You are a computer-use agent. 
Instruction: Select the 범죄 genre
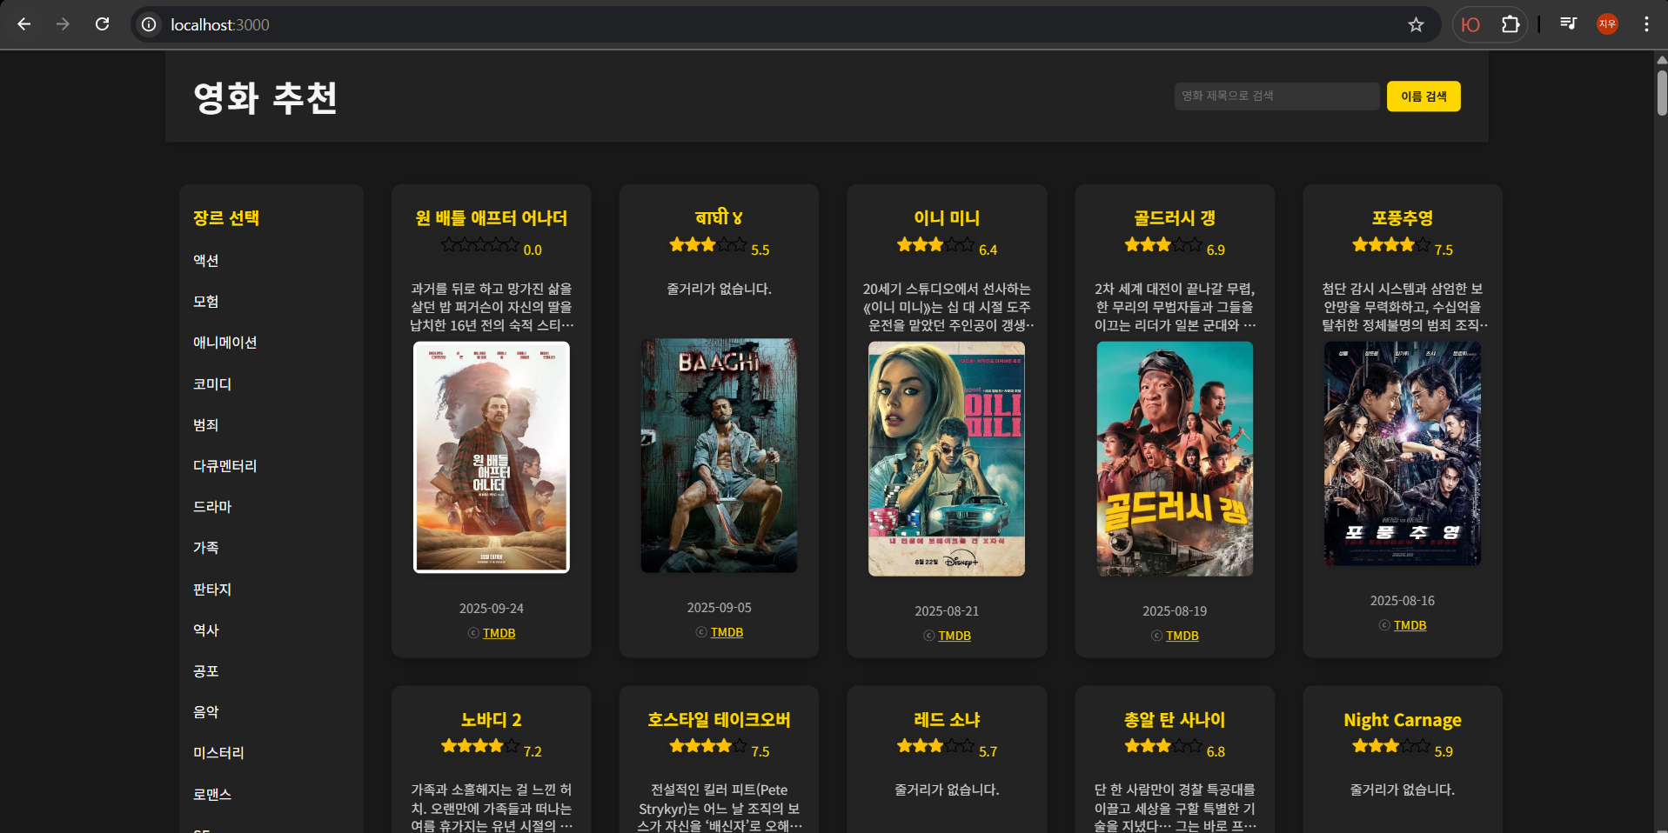[x=206, y=424]
